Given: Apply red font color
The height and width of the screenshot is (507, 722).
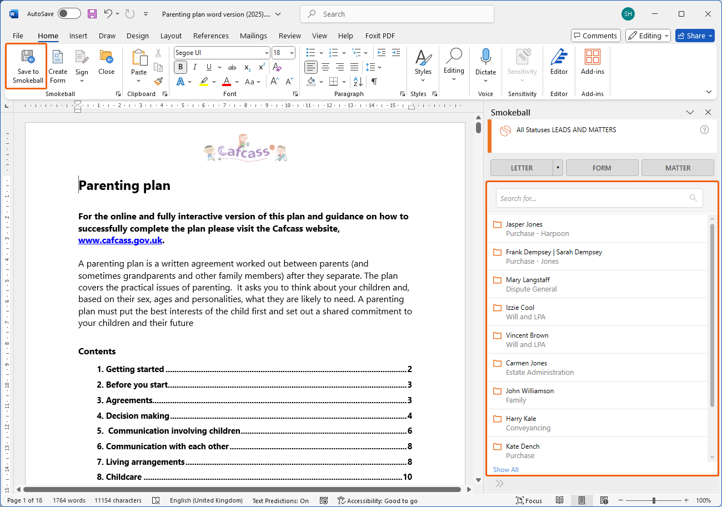Looking at the screenshot, I should click(x=227, y=82).
